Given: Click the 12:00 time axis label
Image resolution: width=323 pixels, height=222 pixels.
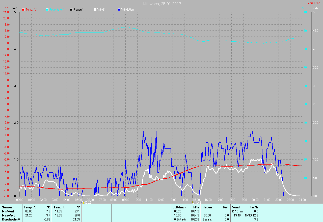Looking at the screenshot, I should pyautogui.click(x=161, y=200).
